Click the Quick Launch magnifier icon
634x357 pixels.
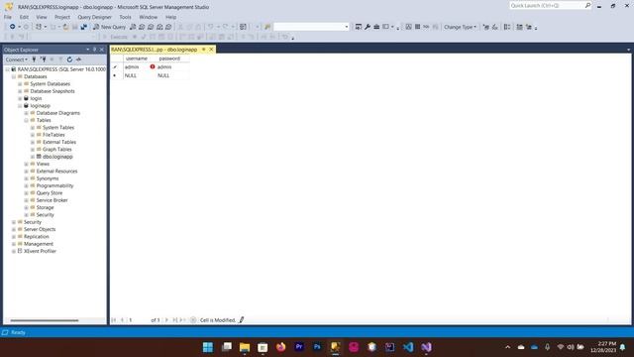click(x=587, y=5)
